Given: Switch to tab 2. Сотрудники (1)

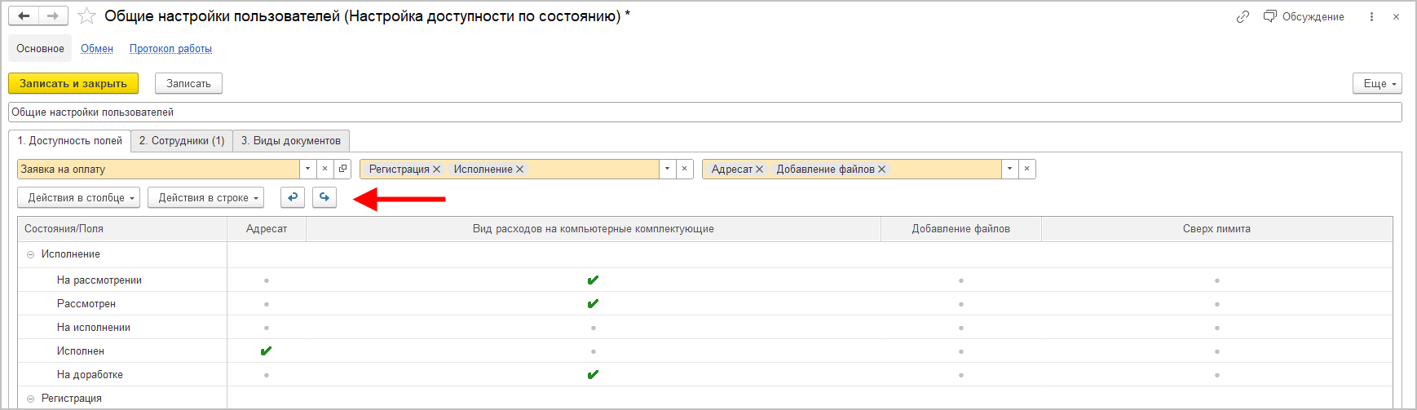Looking at the screenshot, I should click(x=182, y=140).
